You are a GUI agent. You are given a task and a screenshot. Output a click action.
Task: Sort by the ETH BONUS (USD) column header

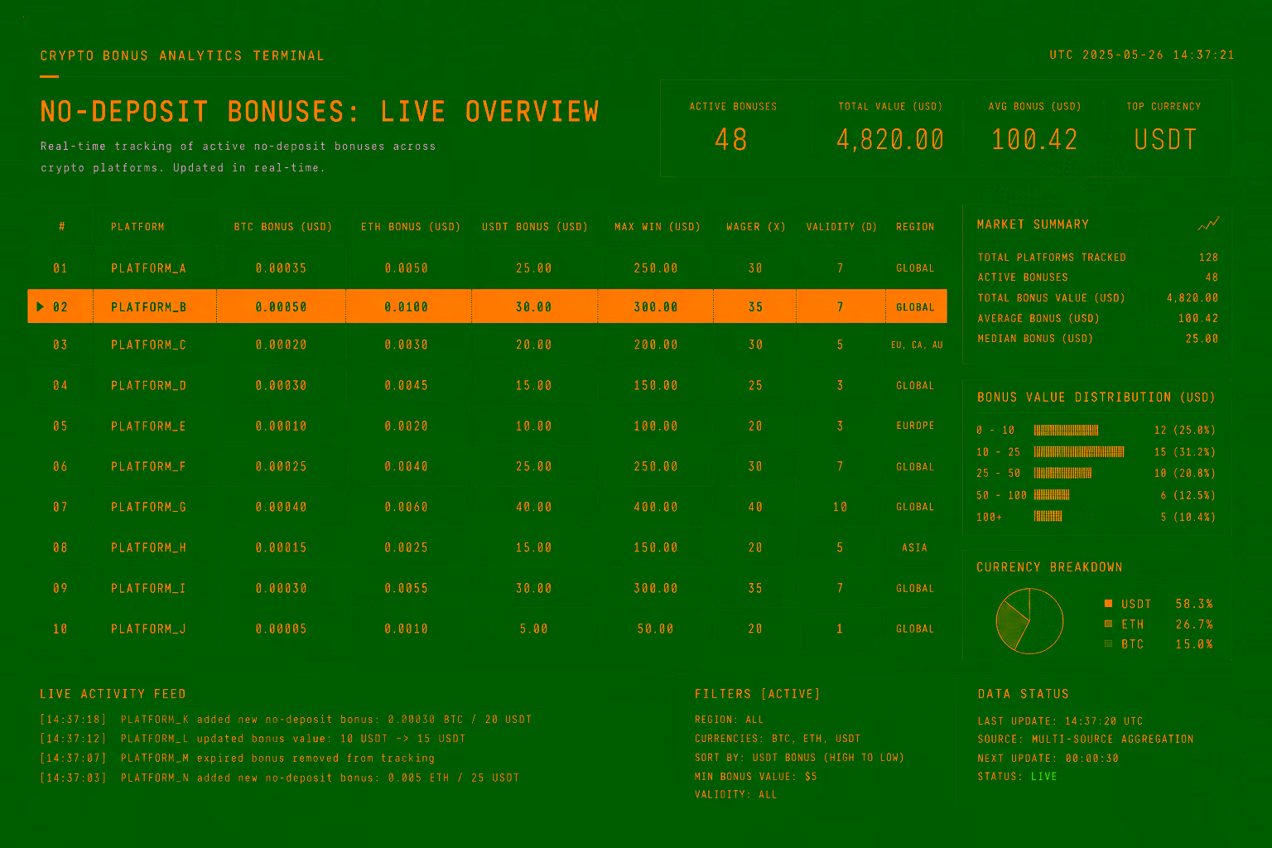click(x=411, y=227)
